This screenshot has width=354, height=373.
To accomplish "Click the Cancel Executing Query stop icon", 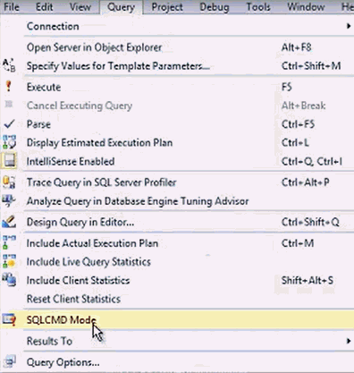I will point(9,104).
